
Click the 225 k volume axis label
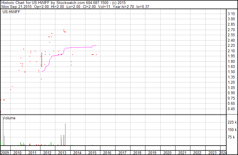(232, 122)
